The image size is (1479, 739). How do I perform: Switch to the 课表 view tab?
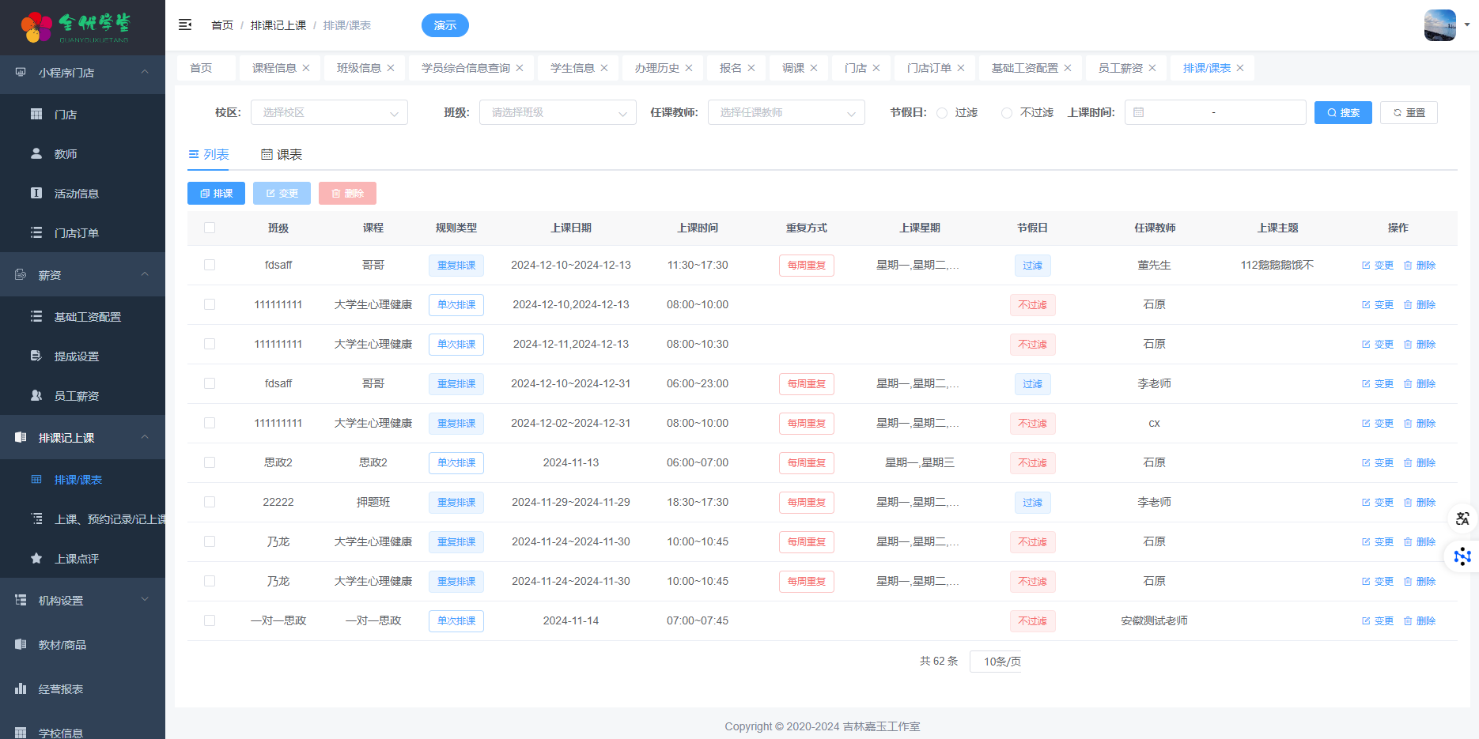[x=282, y=155]
